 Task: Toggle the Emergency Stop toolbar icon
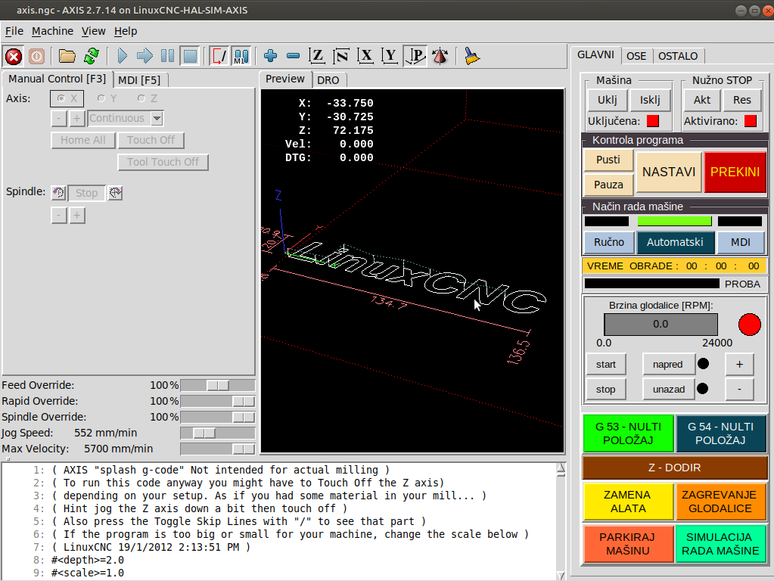pos(14,56)
